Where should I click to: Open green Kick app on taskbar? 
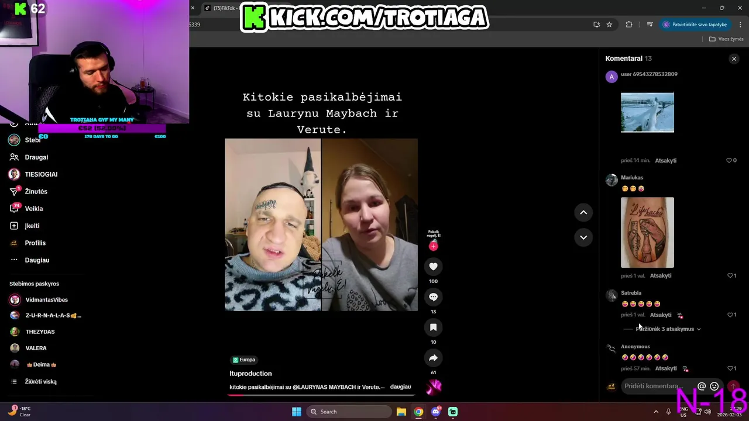(453, 412)
